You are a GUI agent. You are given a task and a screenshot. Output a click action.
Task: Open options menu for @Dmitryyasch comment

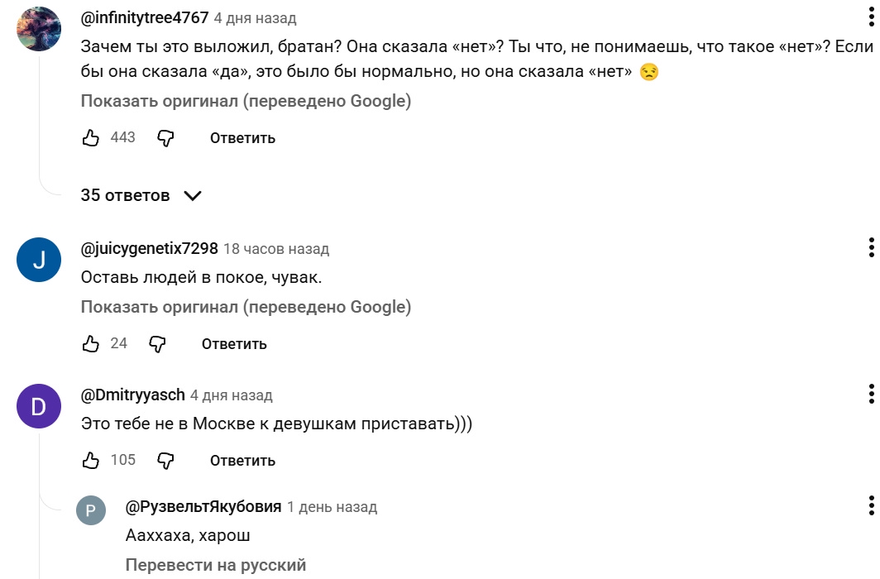(x=871, y=395)
